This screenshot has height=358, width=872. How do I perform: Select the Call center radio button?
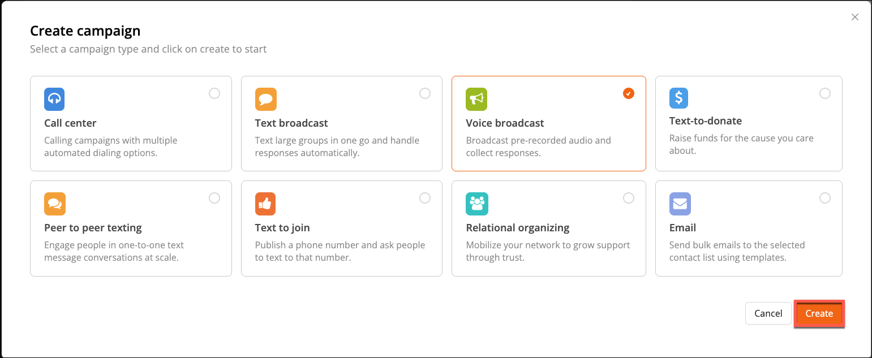214,93
